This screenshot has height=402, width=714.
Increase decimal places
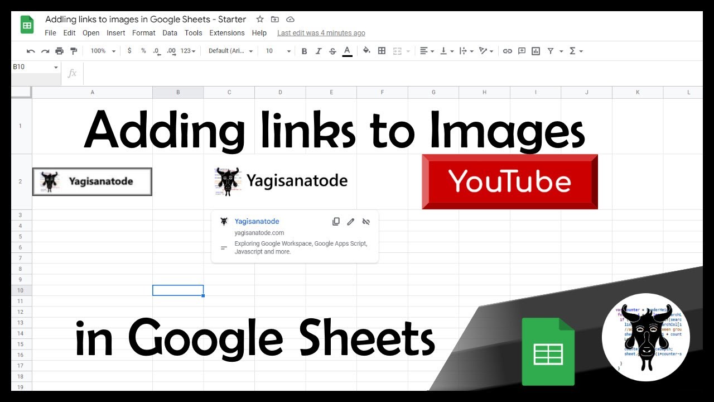[x=171, y=51]
